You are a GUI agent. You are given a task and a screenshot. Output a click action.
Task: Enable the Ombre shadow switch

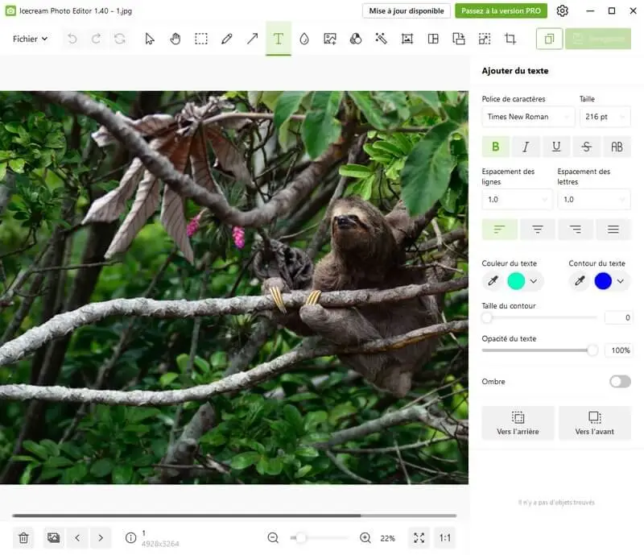coord(620,382)
